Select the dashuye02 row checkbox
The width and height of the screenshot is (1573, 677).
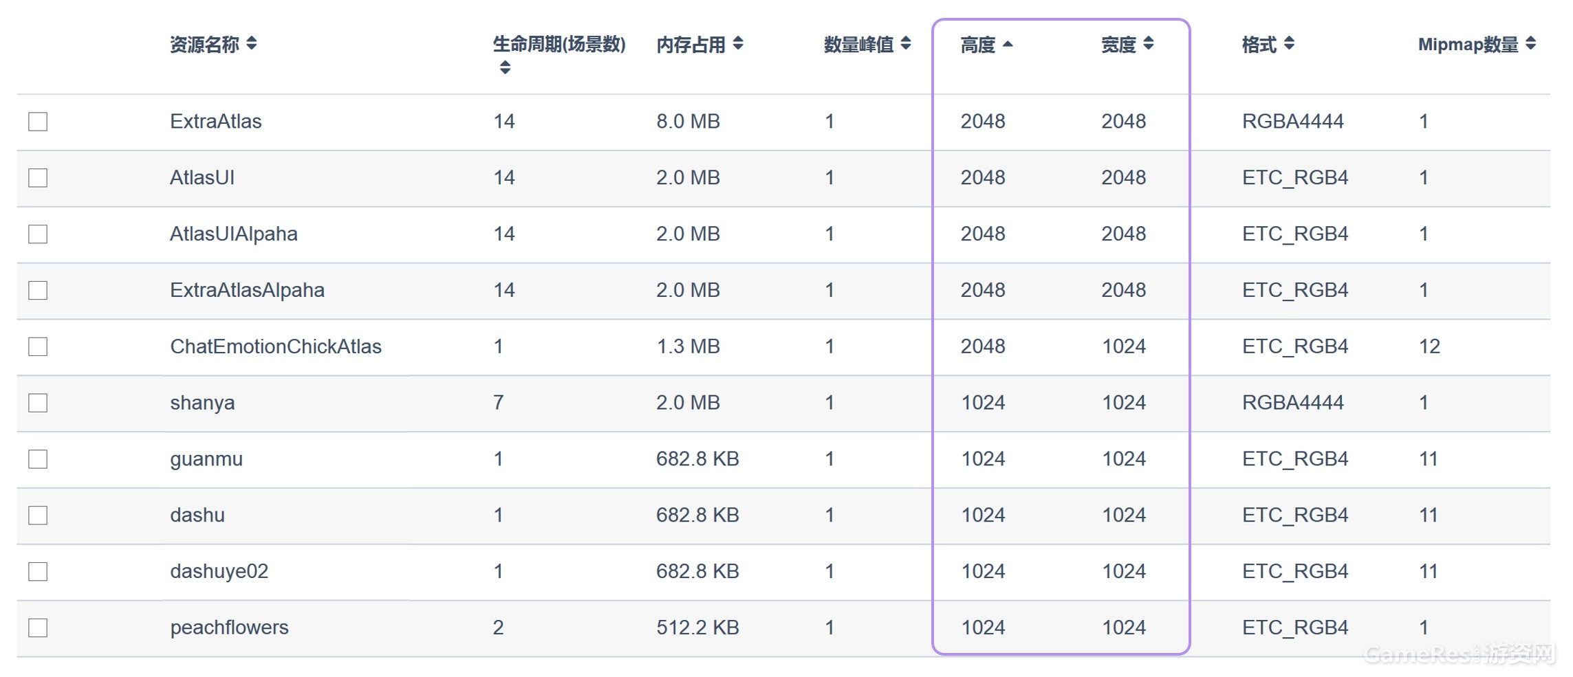pyautogui.click(x=38, y=572)
